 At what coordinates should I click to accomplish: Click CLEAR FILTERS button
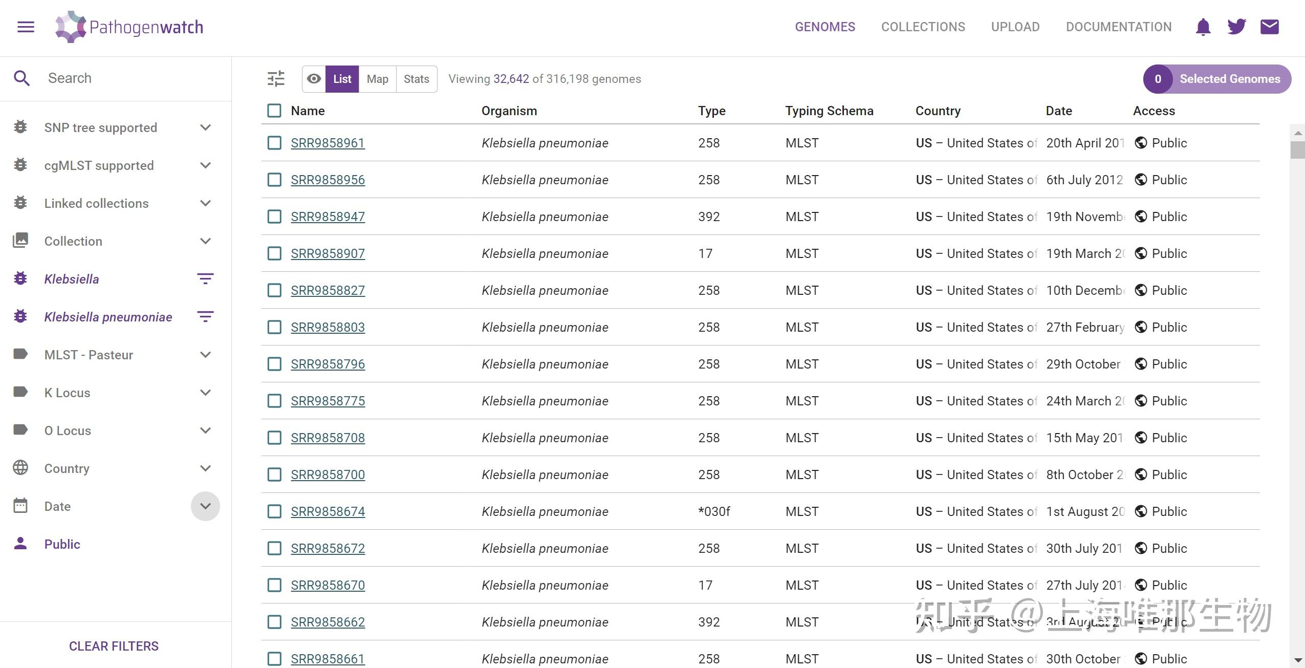(x=114, y=646)
